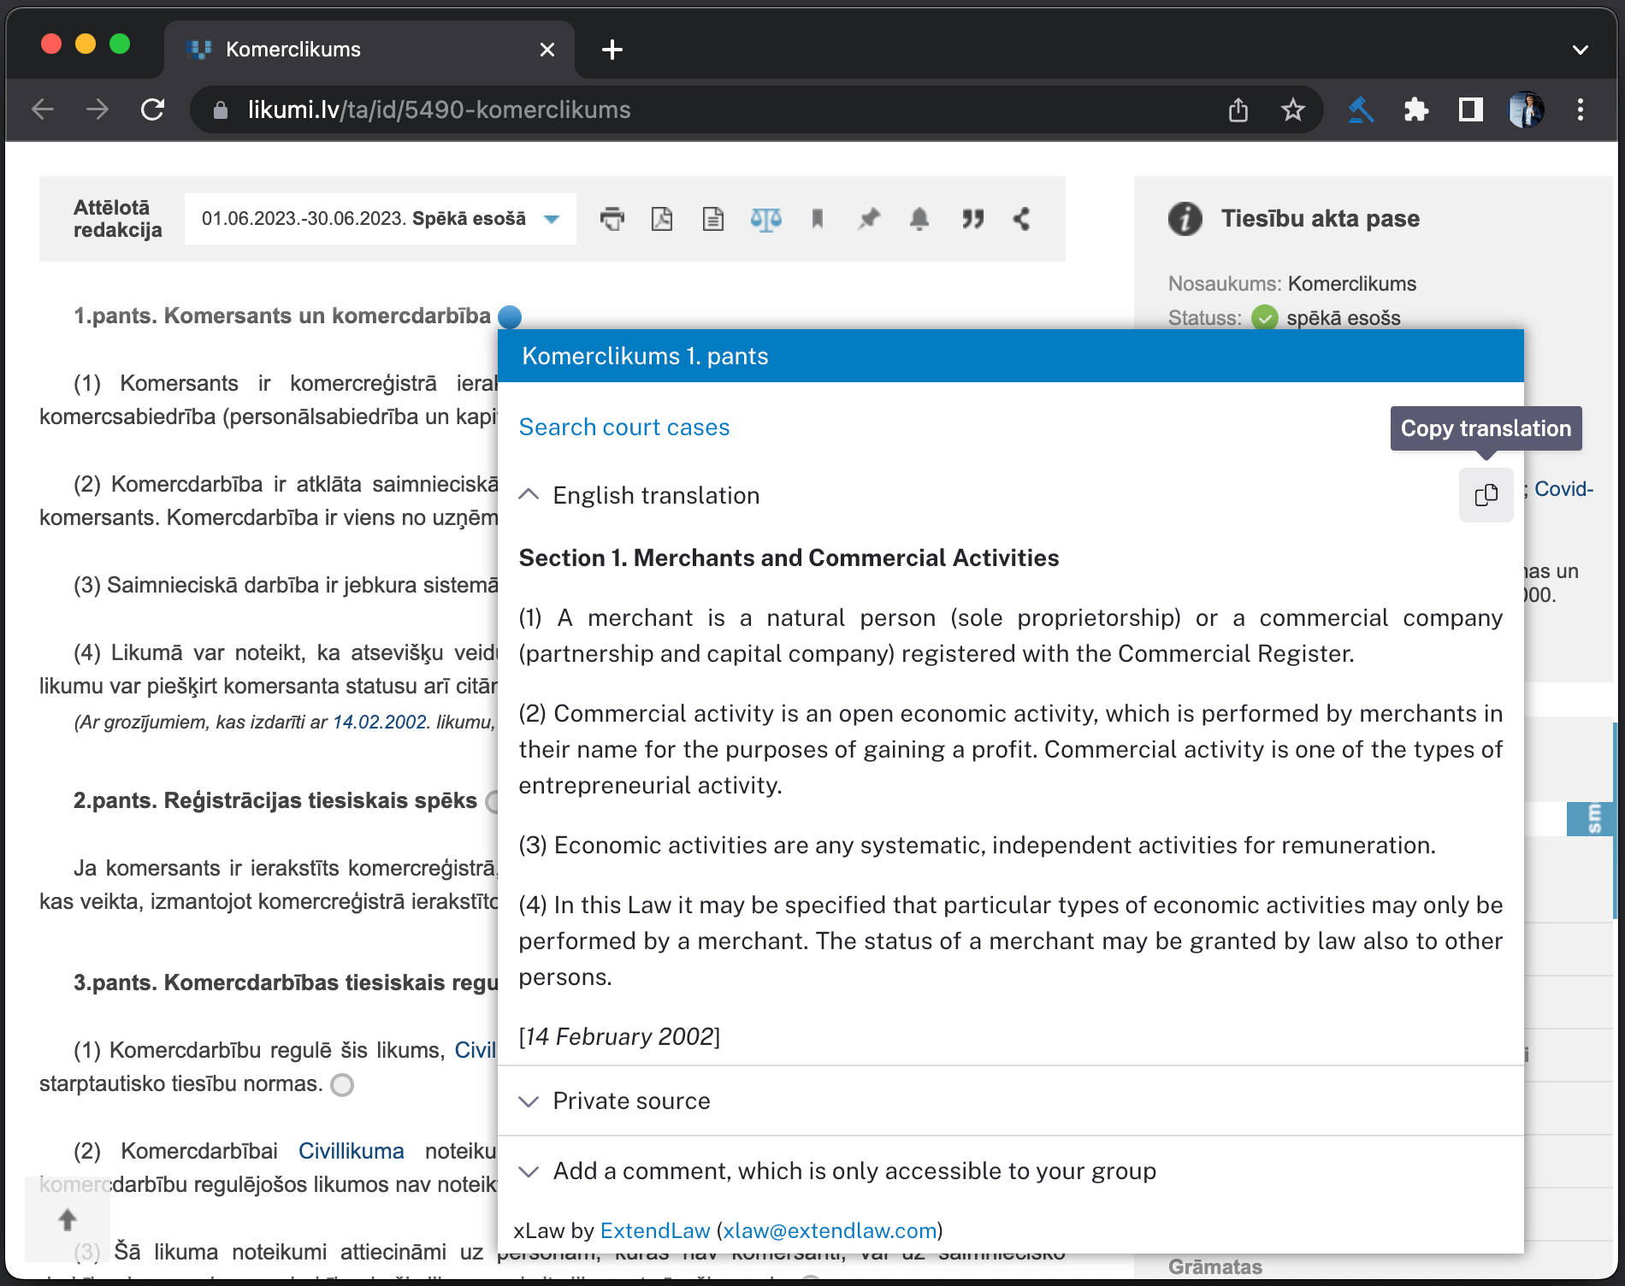Open the browser extensions puzzle icon
Screen dimensions: 1625x1286
point(1416,109)
